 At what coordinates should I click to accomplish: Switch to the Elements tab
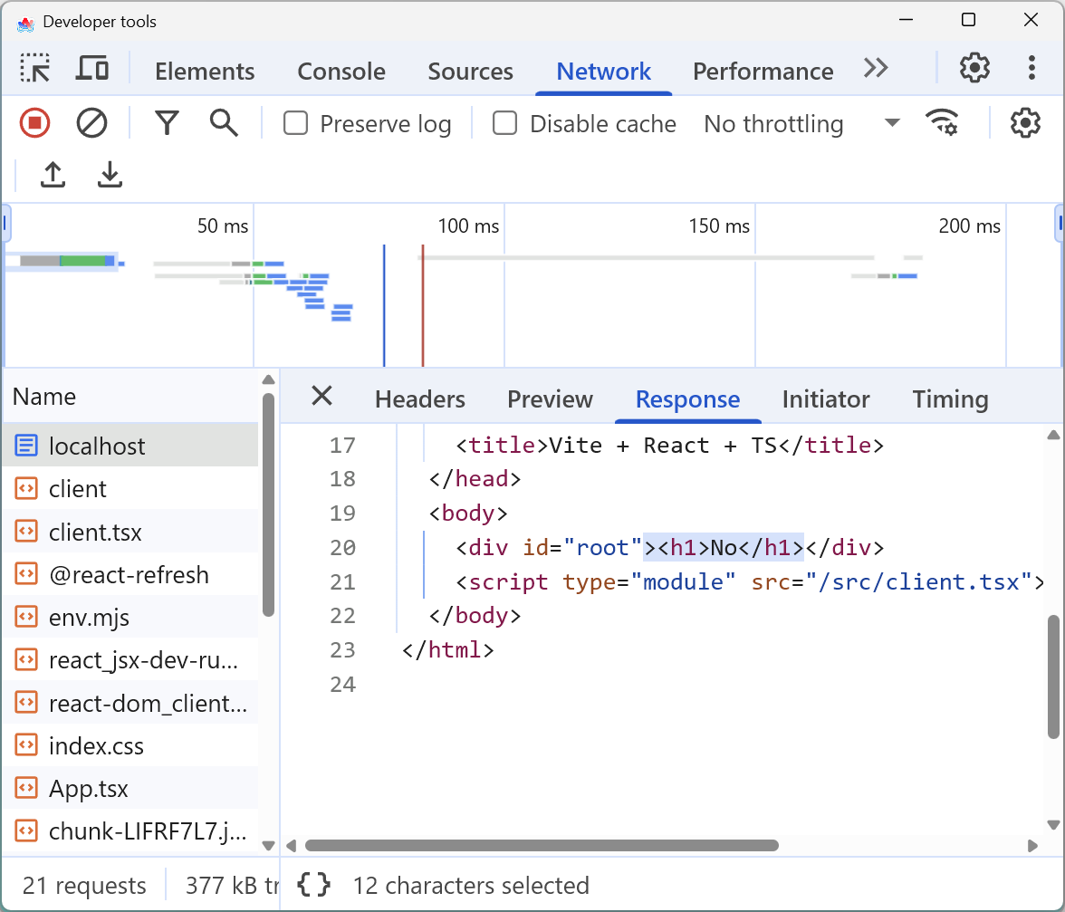coord(205,72)
